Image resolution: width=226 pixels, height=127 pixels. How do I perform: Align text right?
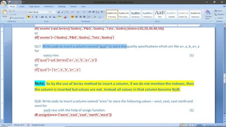(81, 17)
